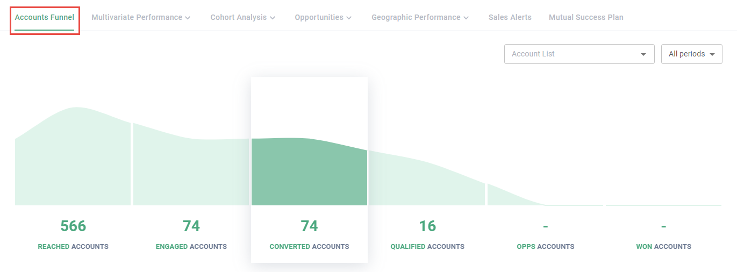Image resolution: width=737 pixels, height=272 pixels.
Task: Click the Converted Accounts label
Action: tap(309, 247)
